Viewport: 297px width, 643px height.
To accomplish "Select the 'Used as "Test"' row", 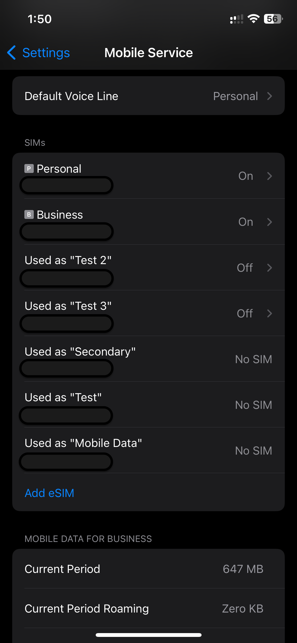I will pyautogui.click(x=148, y=405).
